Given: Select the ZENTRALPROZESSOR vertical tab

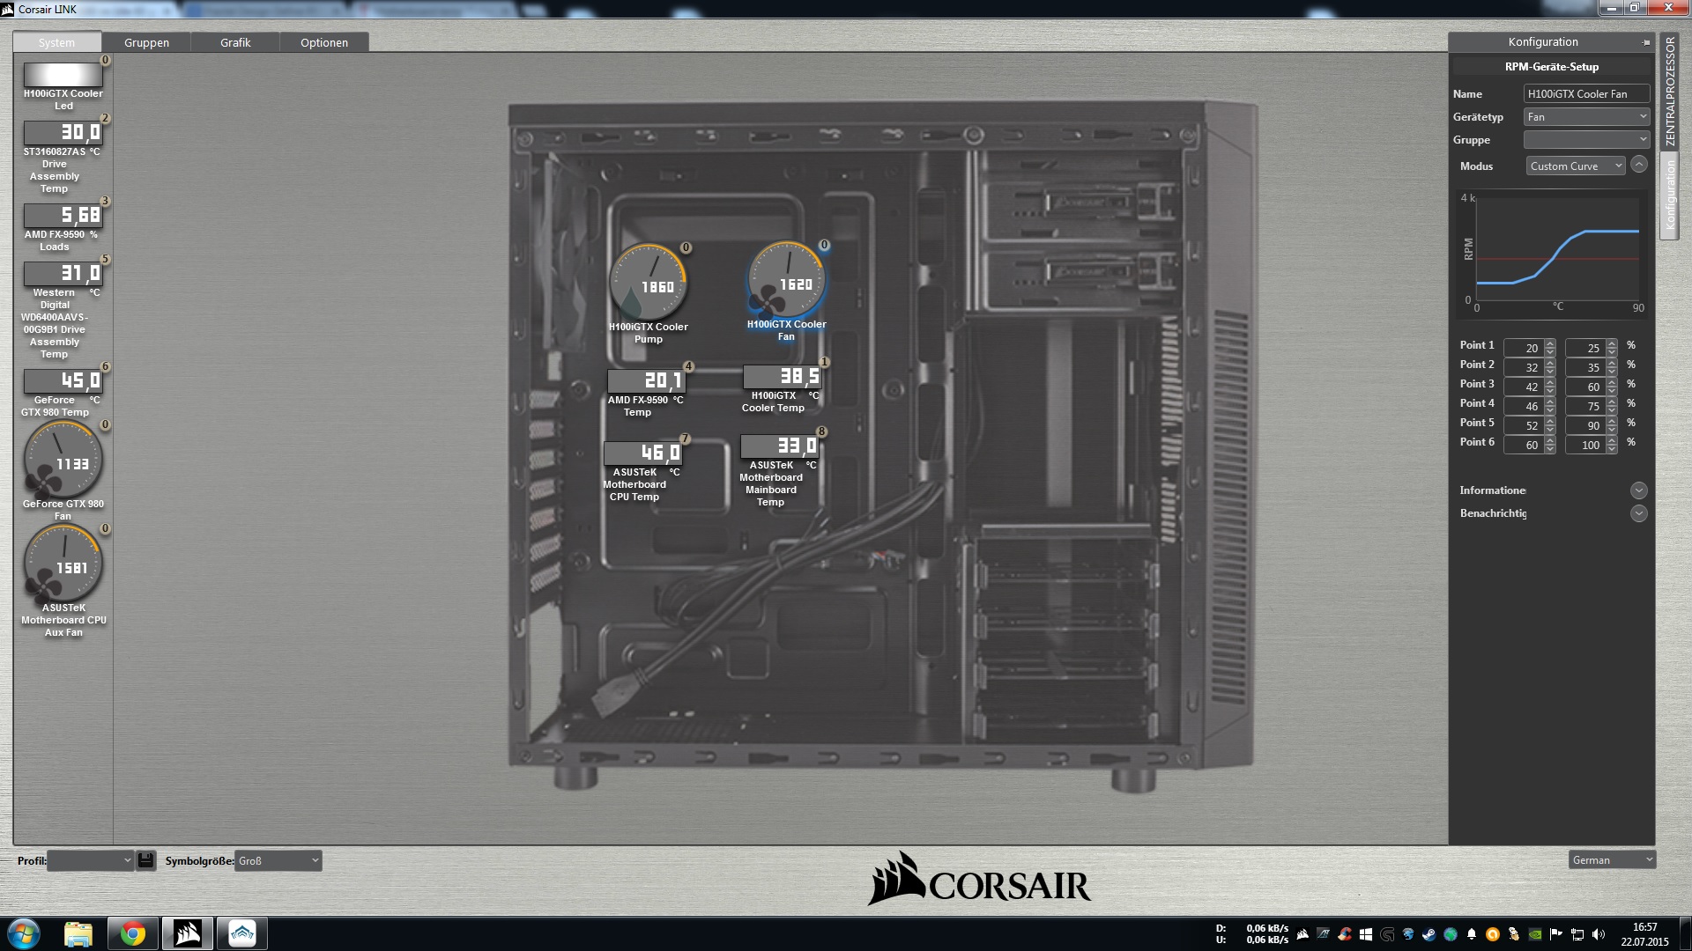Looking at the screenshot, I should coord(1669,92).
